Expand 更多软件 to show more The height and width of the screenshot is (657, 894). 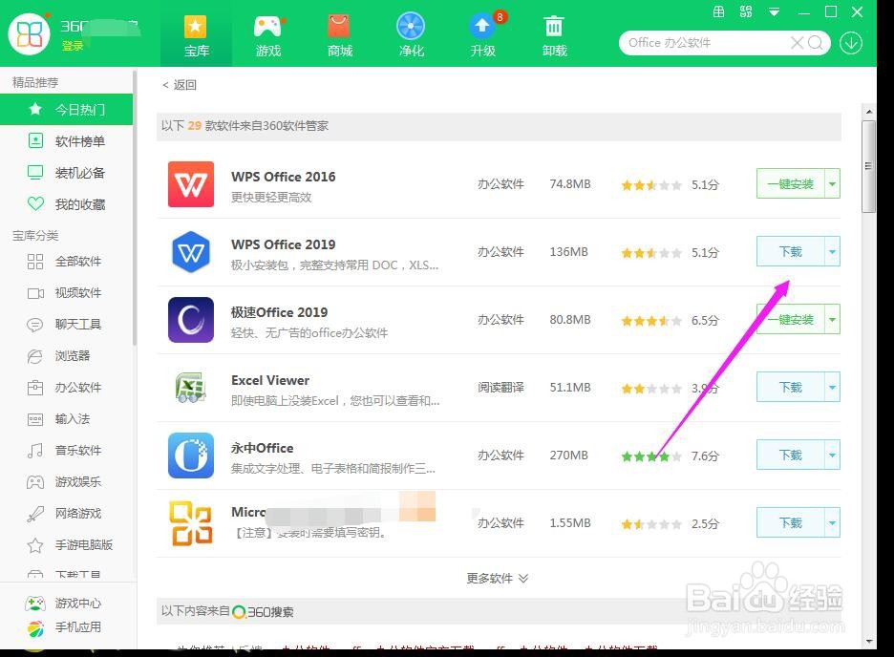(x=498, y=579)
